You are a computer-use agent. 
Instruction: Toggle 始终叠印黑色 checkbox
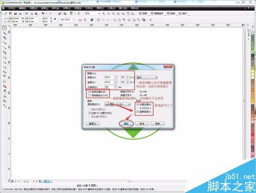pyautogui.click(x=90, y=117)
